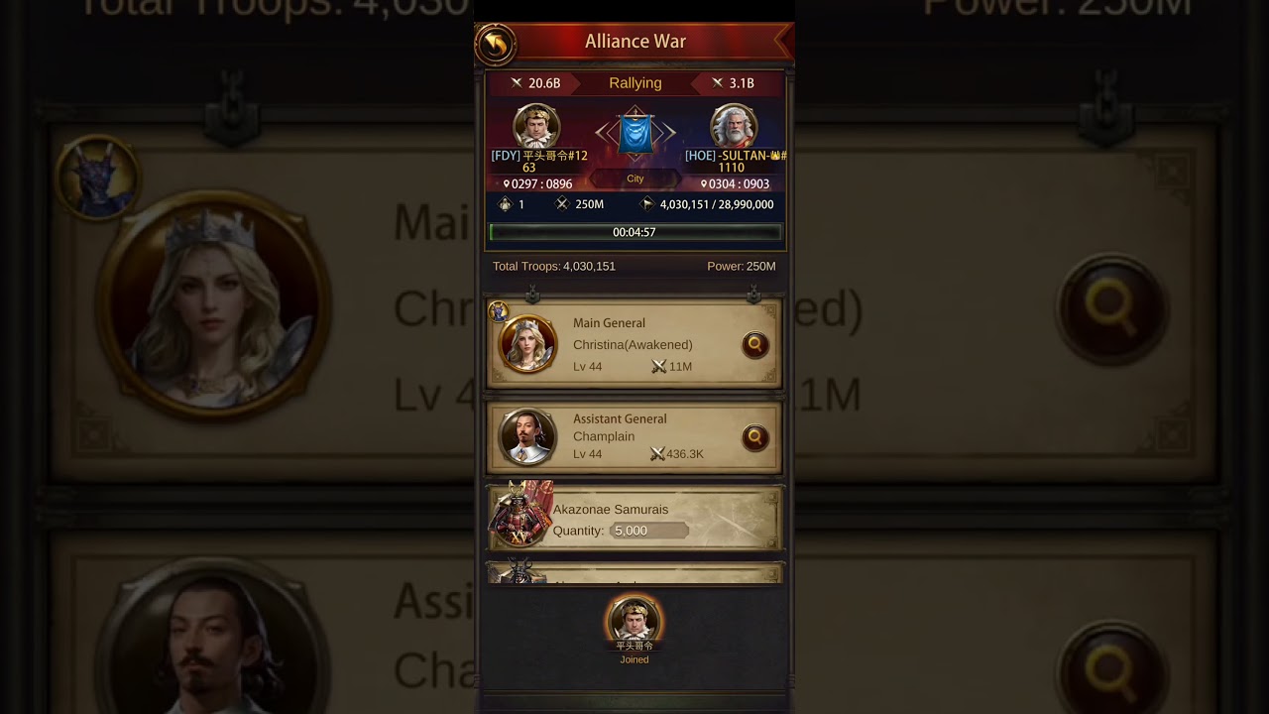
Task: Tap the rally countdown progress bar
Action: tap(634, 232)
